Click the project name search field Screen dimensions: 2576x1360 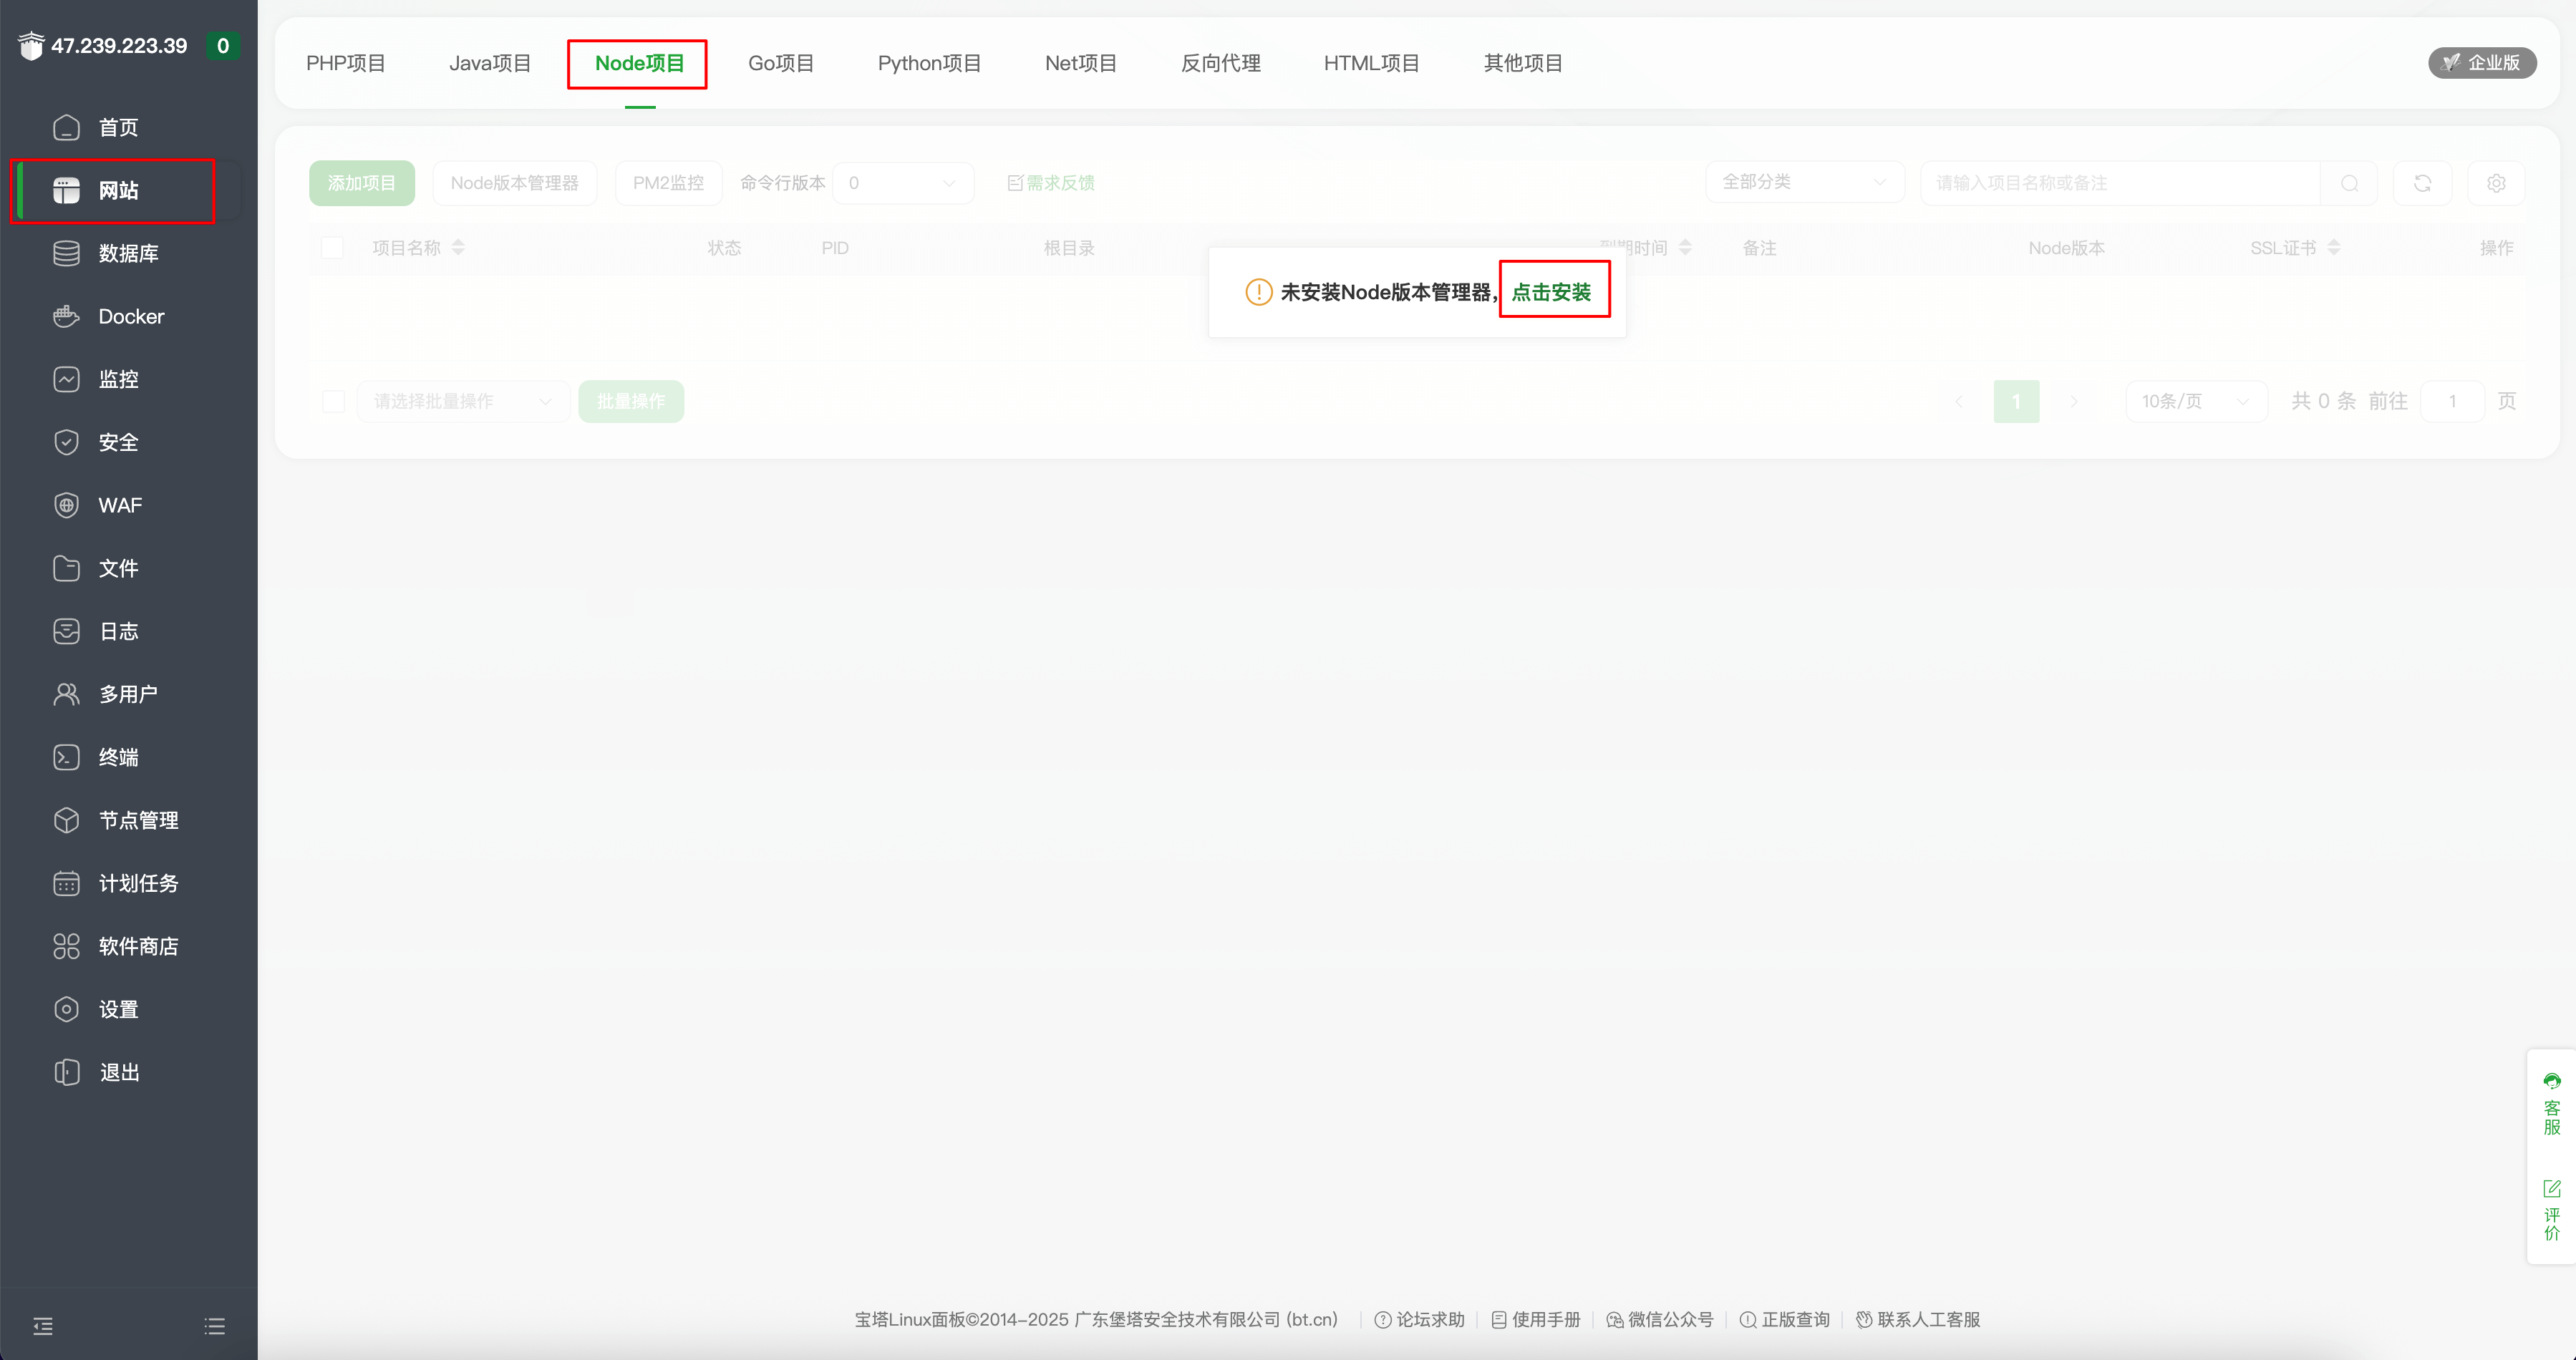click(2120, 183)
